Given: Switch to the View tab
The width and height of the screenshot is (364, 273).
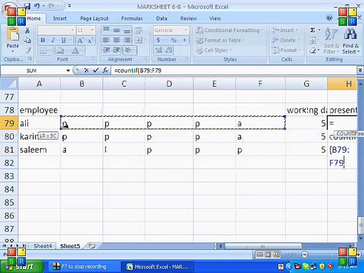Looking at the screenshot, I should 215,18.
